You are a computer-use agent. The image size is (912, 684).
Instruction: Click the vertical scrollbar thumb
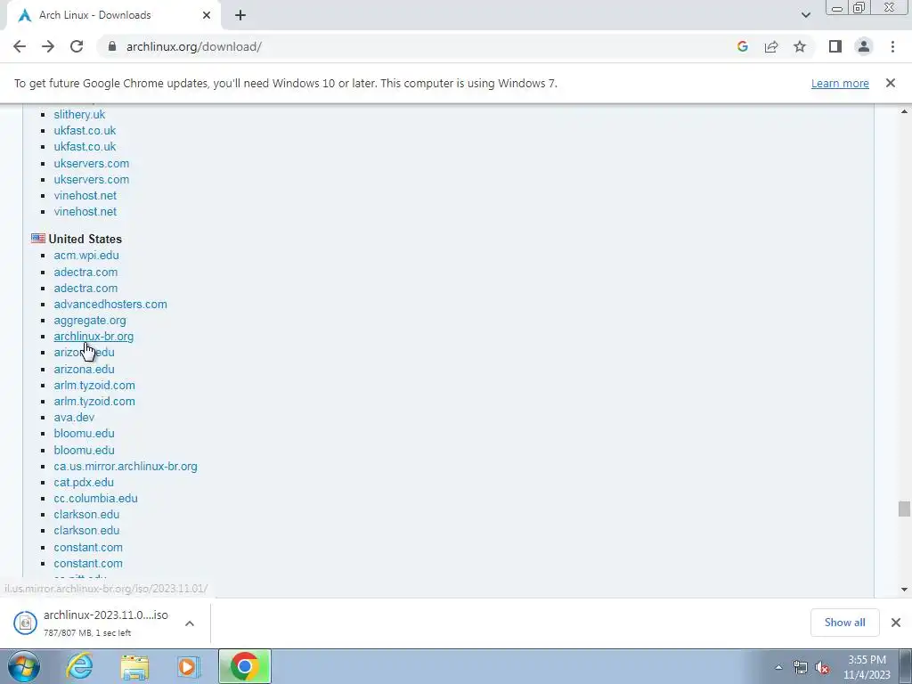click(904, 509)
